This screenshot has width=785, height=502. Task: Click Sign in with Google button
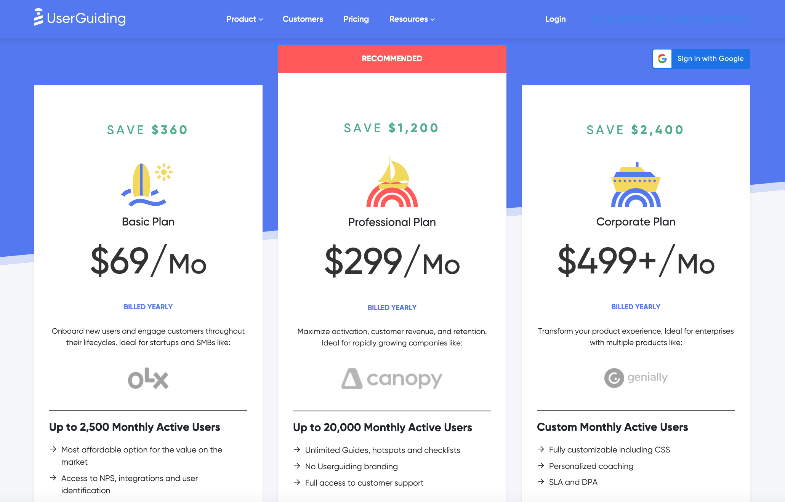[701, 58]
